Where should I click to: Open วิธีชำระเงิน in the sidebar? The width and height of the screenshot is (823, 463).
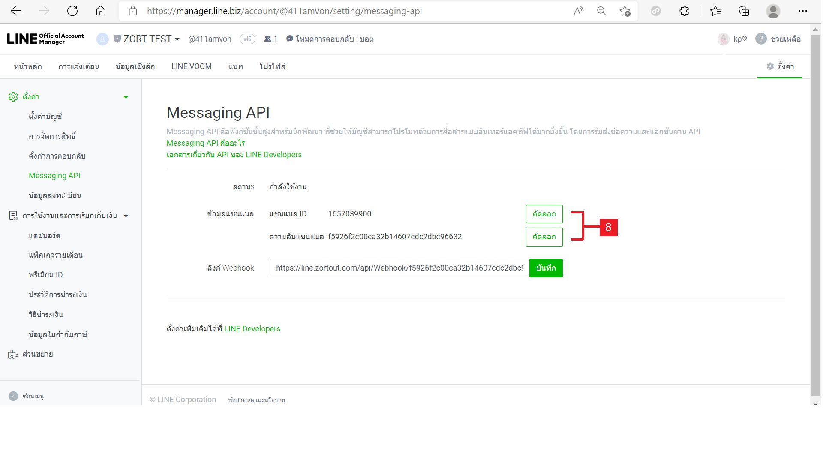(46, 315)
